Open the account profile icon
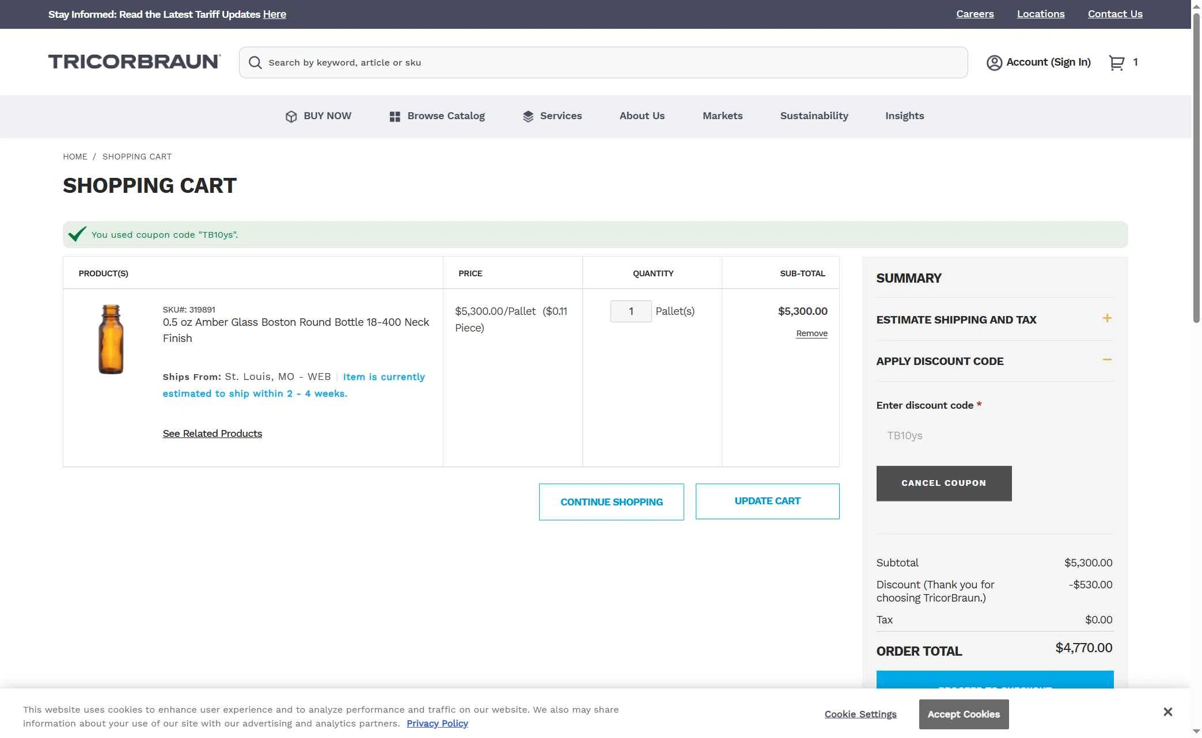Image resolution: width=1202 pixels, height=738 pixels. (994, 63)
